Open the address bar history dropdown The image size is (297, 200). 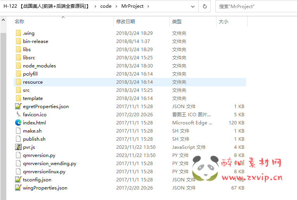point(193,7)
